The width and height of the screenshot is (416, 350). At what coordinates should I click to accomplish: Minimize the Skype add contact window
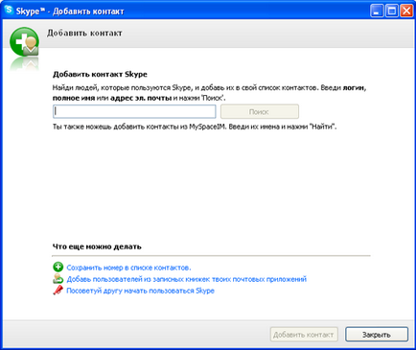coord(377,11)
